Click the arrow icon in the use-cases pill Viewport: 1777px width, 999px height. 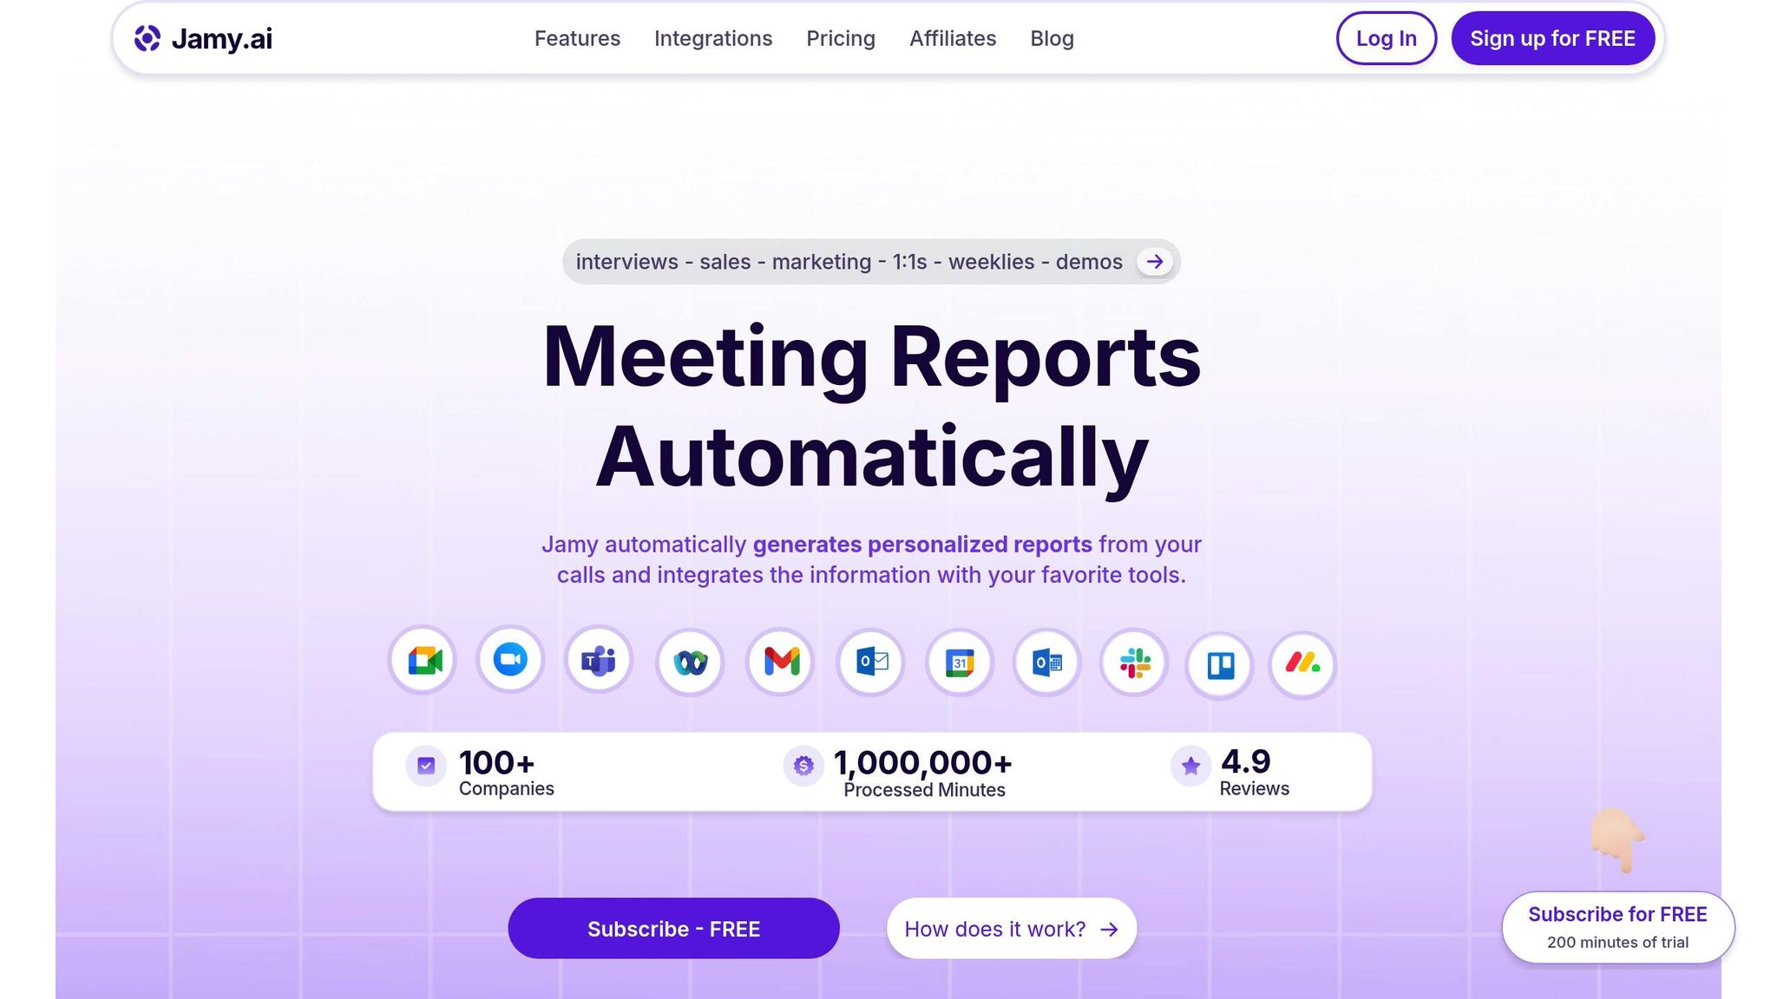click(x=1155, y=262)
